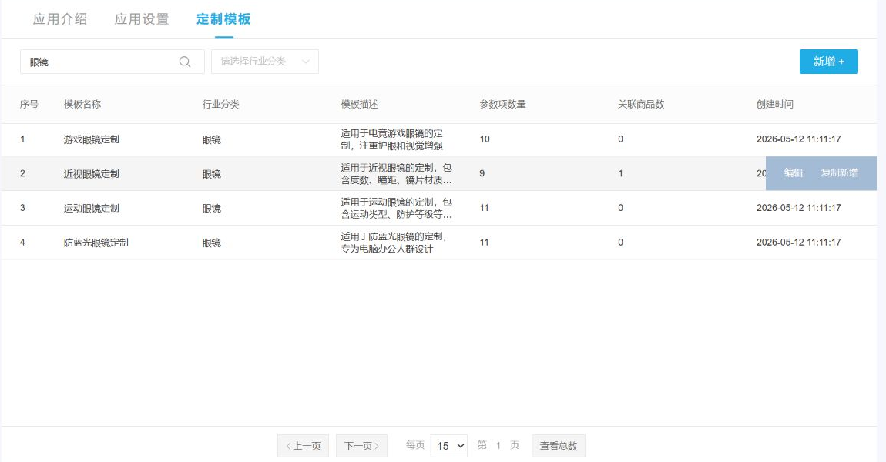Viewport: 886px width, 462px height.
Task: Open the per-page count dropdown showing 15
Action: pyautogui.click(x=448, y=446)
